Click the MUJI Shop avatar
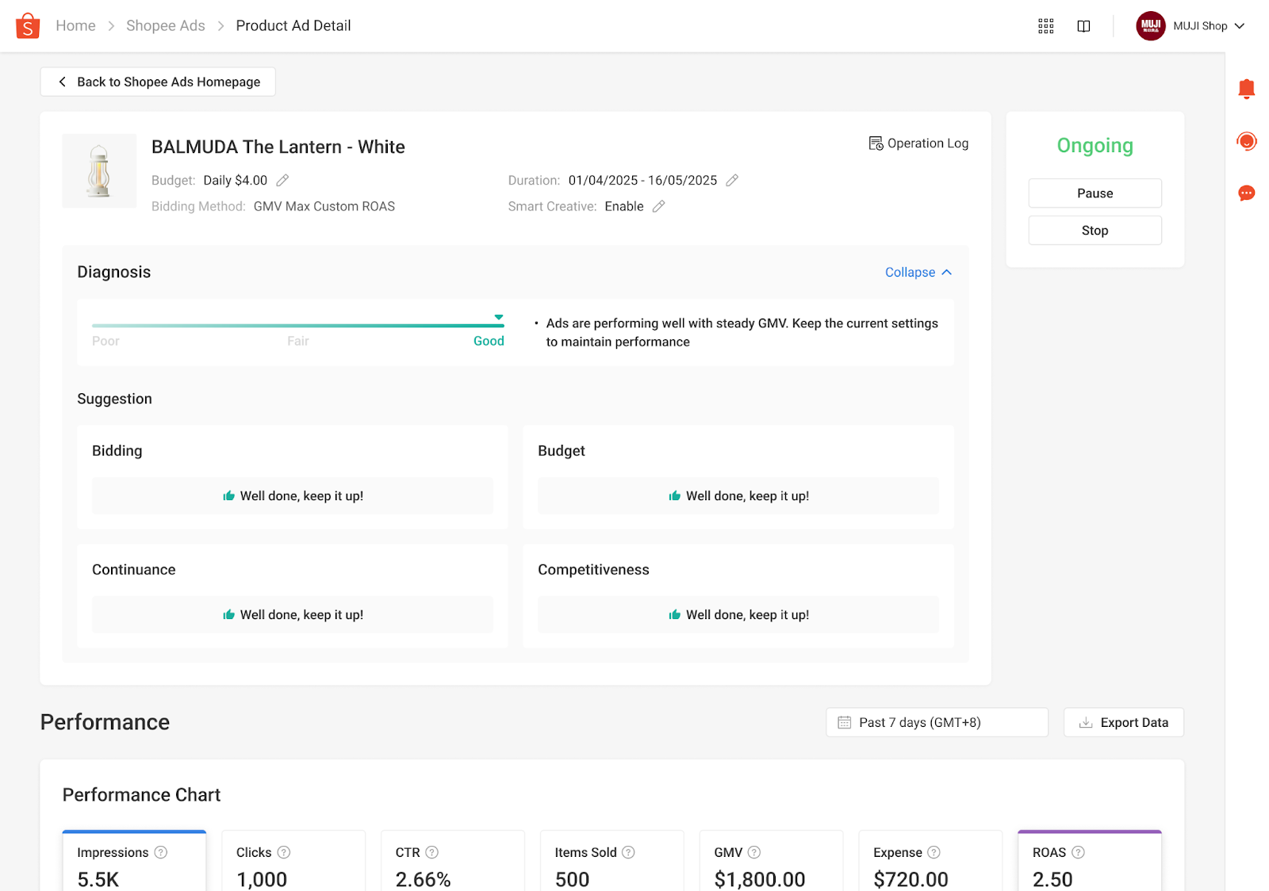 tap(1151, 25)
